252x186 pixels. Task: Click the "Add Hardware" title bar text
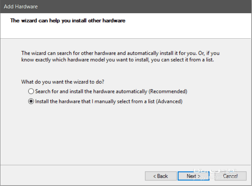pos(21,7)
